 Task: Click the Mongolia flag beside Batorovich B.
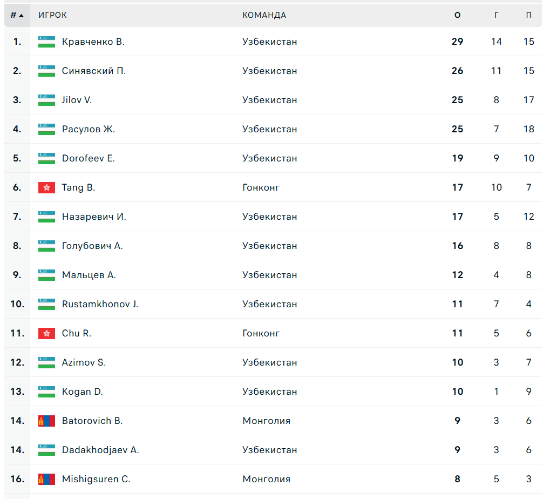pos(46,421)
